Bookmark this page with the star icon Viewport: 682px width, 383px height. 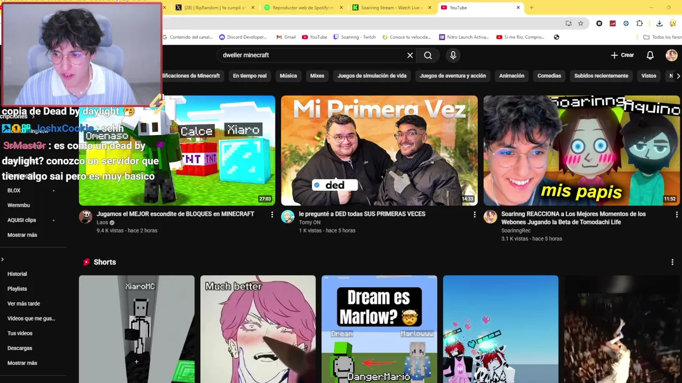[x=581, y=23]
